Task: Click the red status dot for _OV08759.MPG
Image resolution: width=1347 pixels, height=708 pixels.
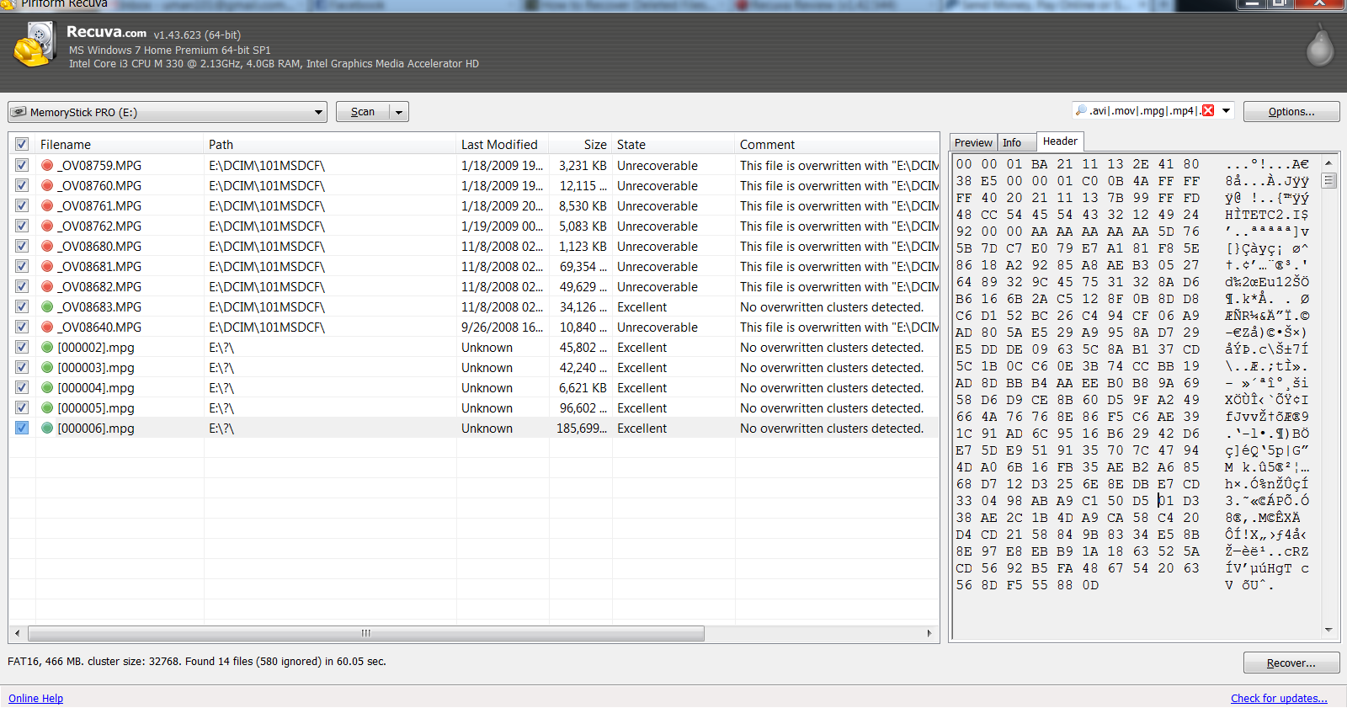Action: coord(47,166)
